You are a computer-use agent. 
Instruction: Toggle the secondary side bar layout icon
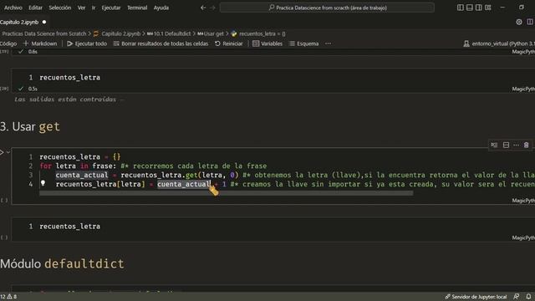click(479, 8)
